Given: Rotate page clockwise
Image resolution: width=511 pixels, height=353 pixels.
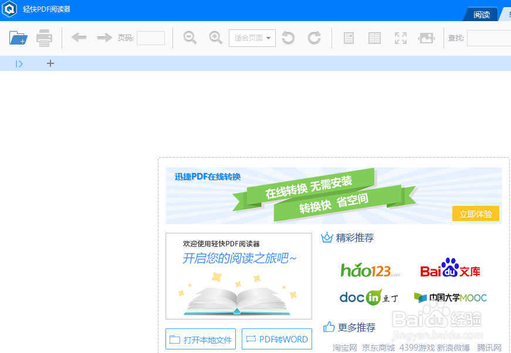Looking at the screenshot, I should click(x=314, y=38).
